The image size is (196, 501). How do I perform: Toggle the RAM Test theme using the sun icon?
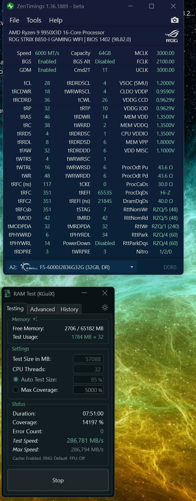[x=105, y=307]
